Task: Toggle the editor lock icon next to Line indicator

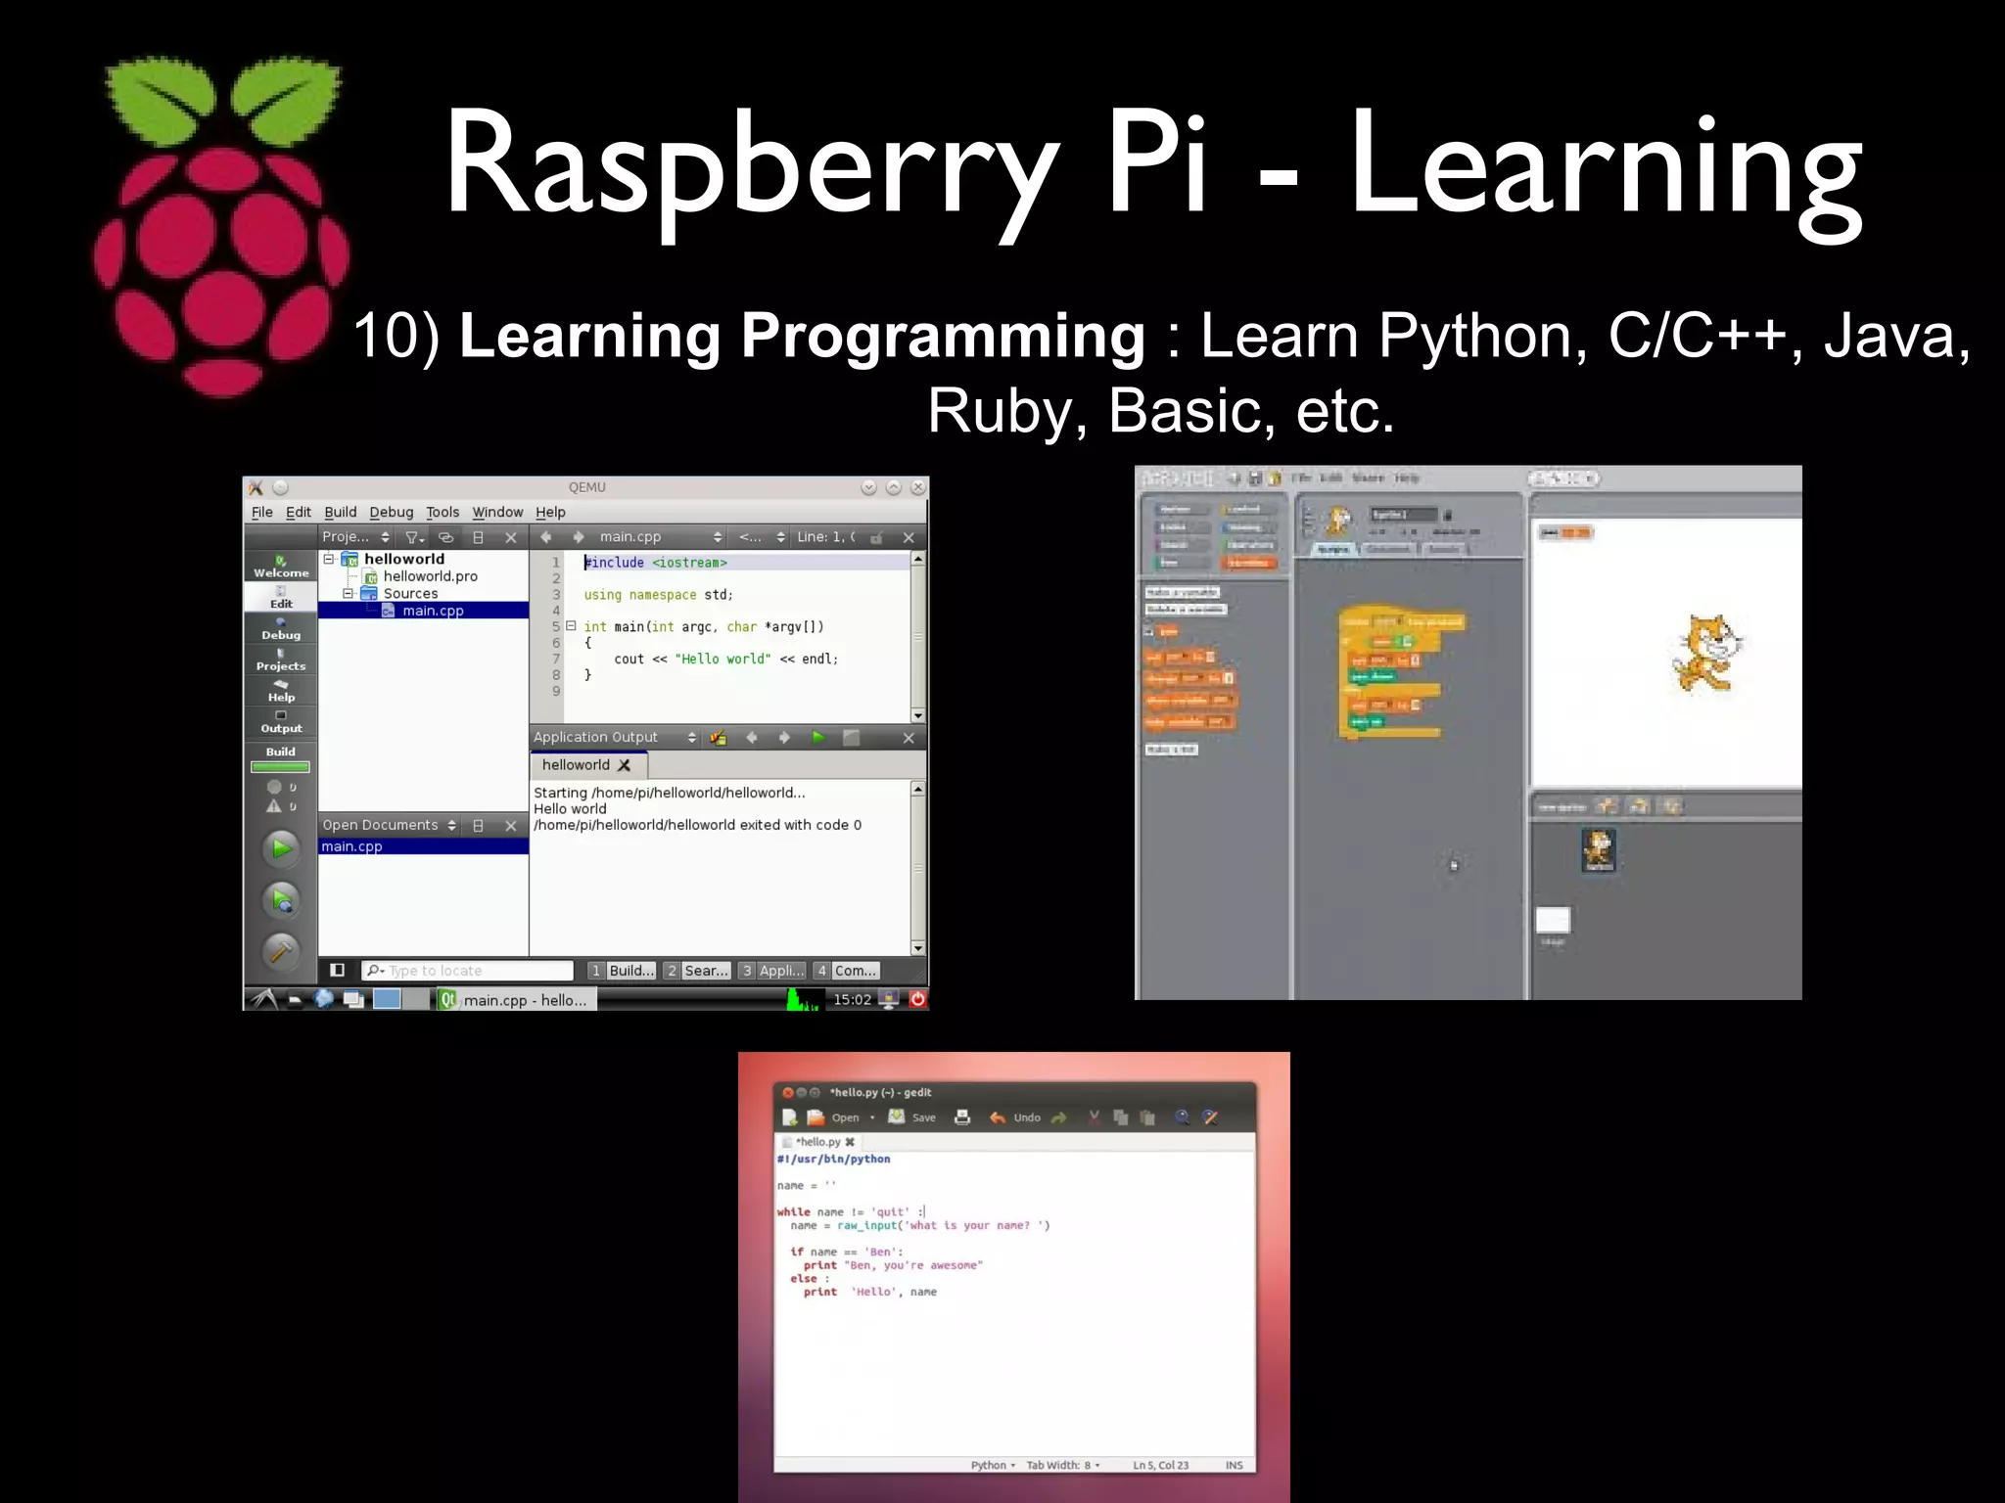Action: coord(877,537)
